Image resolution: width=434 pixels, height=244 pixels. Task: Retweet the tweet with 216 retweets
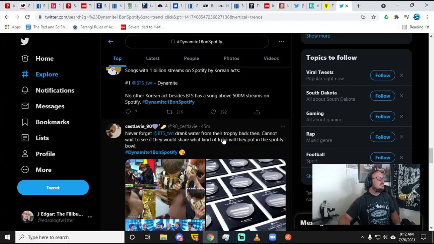point(169,112)
